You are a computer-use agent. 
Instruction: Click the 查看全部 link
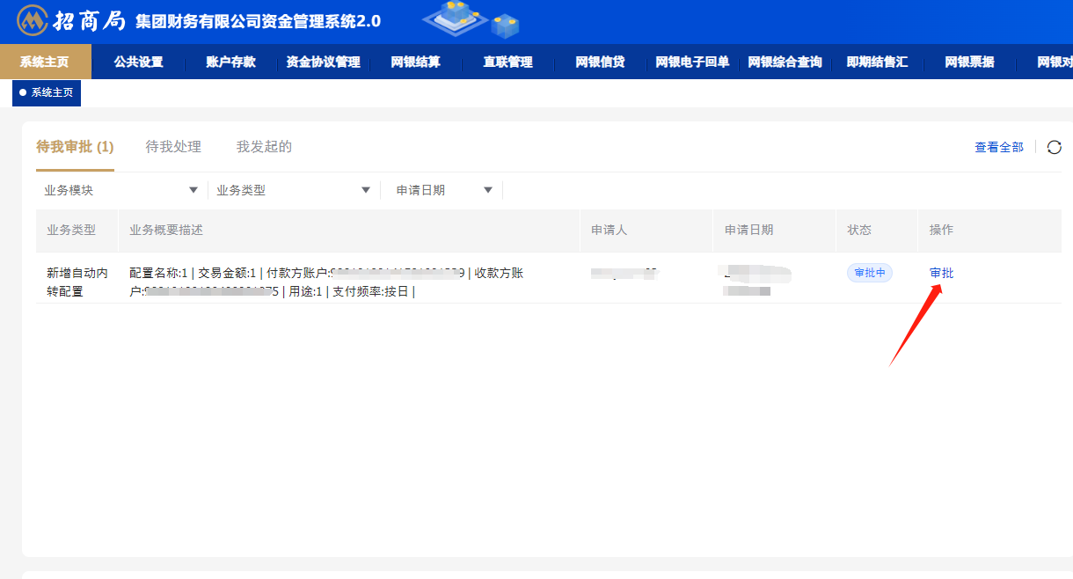click(x=998, y=147)
